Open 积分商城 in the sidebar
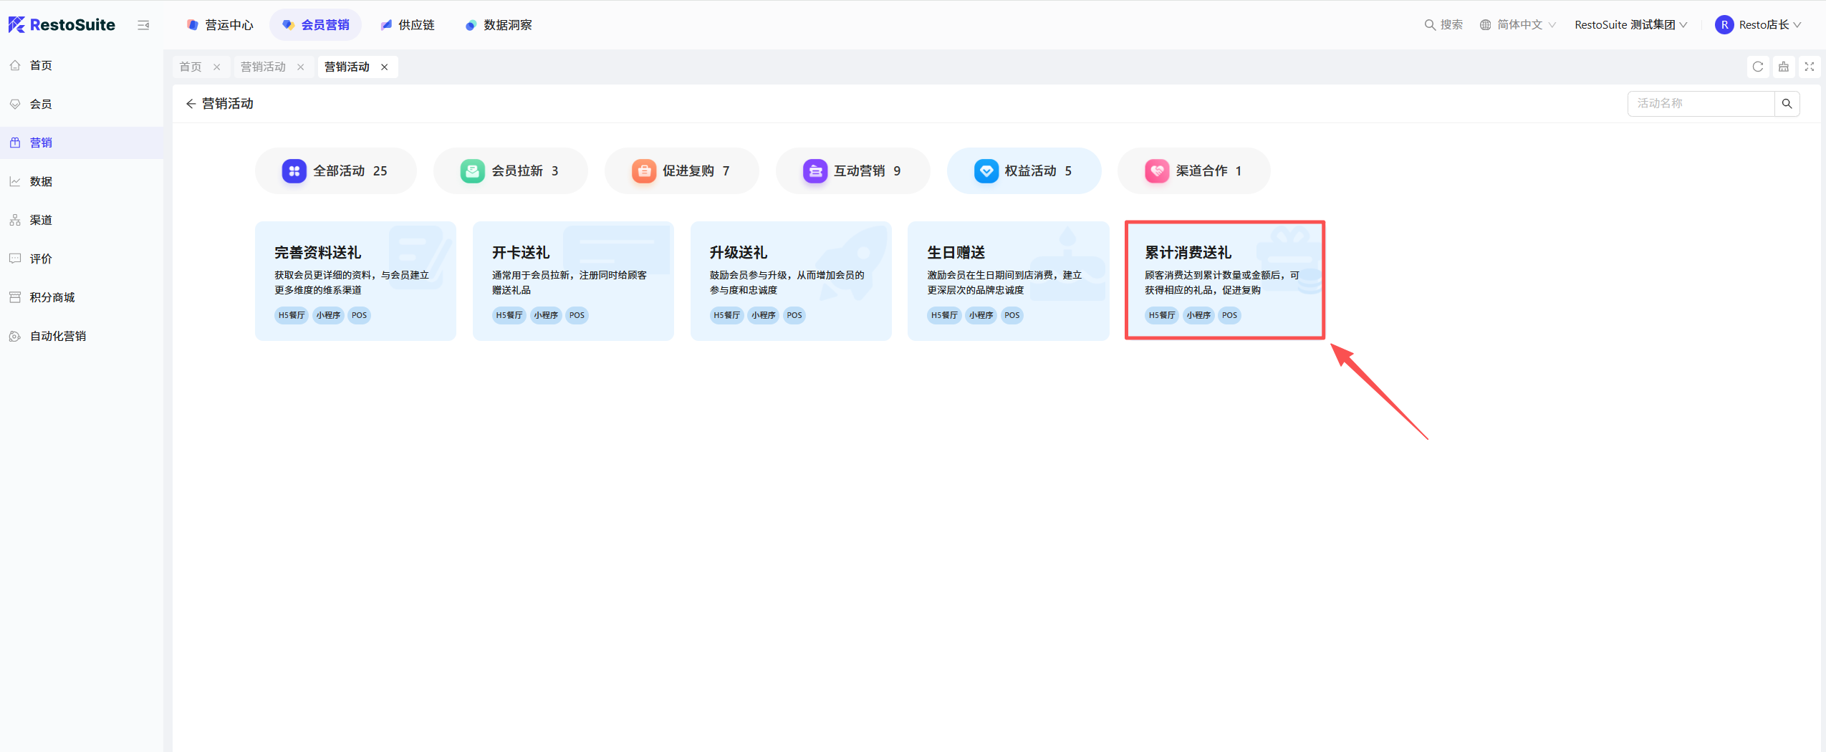Viewport: 1826px width, 752px height. pyautogui.click(x=52, y=297)
